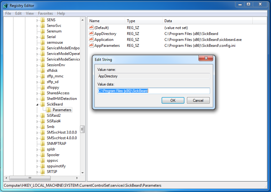Click the AppDirectory string value icon
271x192 pixels.
tap(91, 33)
